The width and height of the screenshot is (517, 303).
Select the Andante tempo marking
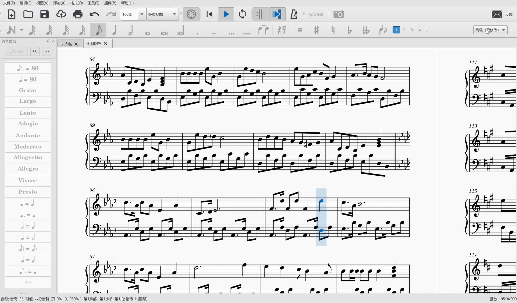tap(28, 135)
